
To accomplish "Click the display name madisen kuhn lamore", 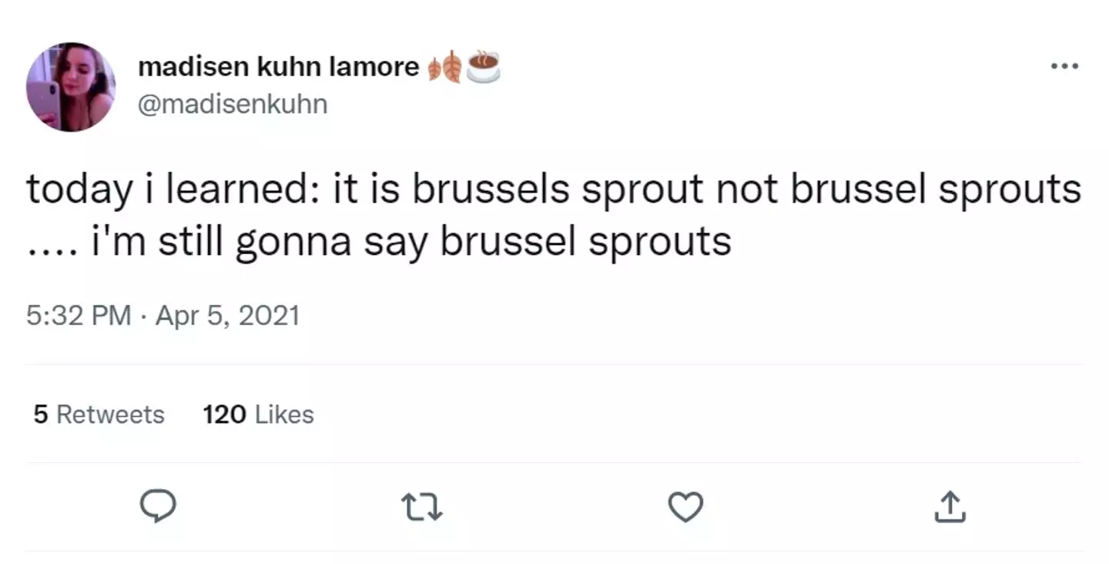I will pyautogui.click(x=278, y=68).
